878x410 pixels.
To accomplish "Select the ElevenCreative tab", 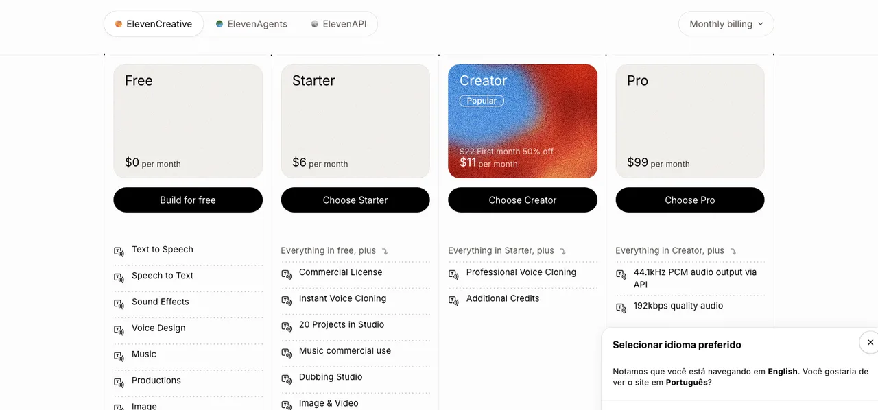I will click(154, 24).
